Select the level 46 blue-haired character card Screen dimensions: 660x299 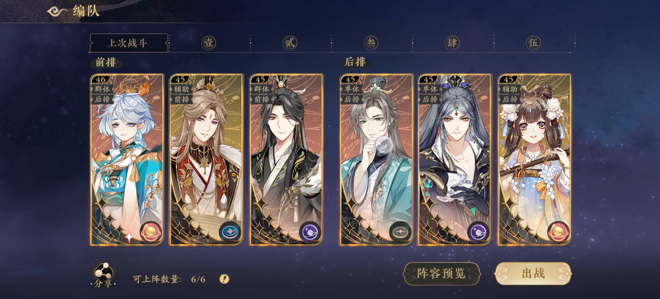127,159
